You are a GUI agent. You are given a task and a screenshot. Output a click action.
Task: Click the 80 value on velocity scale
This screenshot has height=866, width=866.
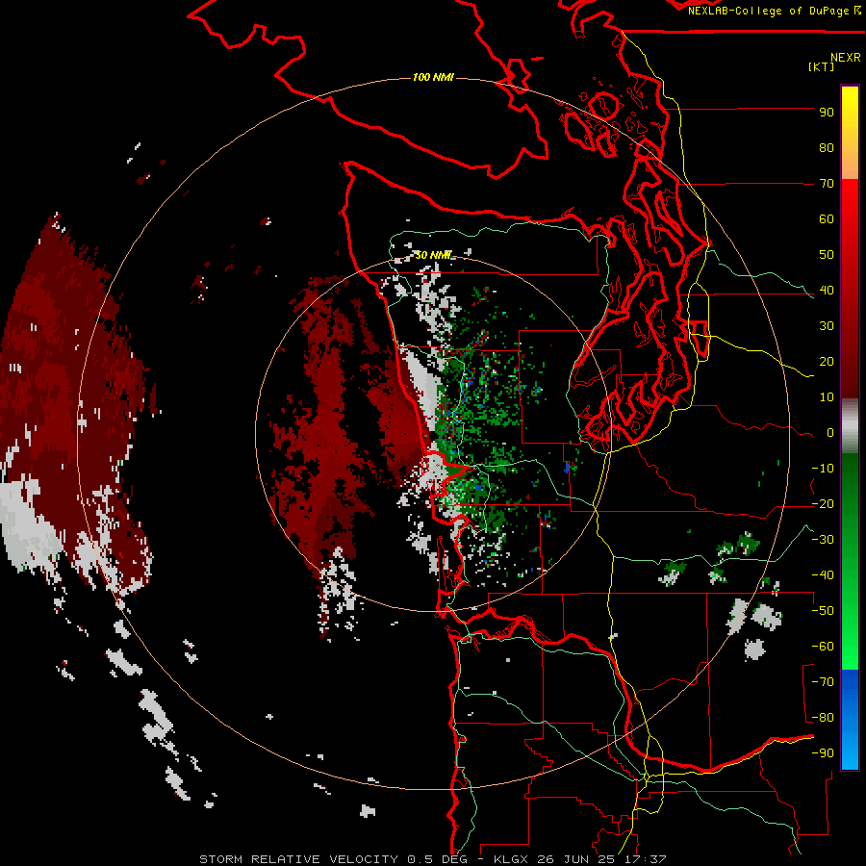[x=827, y=148]
